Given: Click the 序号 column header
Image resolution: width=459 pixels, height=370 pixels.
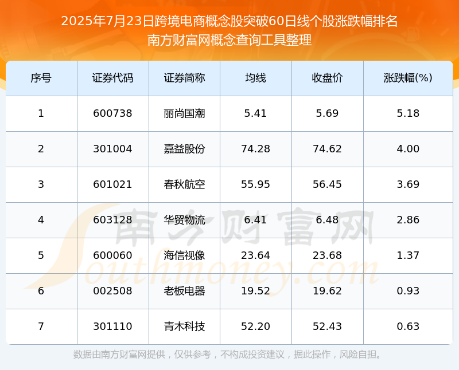Looking at the screenshot, I should click(x=41, y=78).
